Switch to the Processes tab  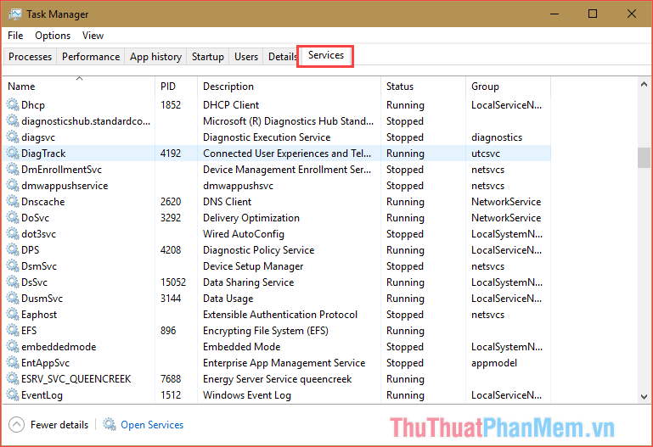[30, 57]
